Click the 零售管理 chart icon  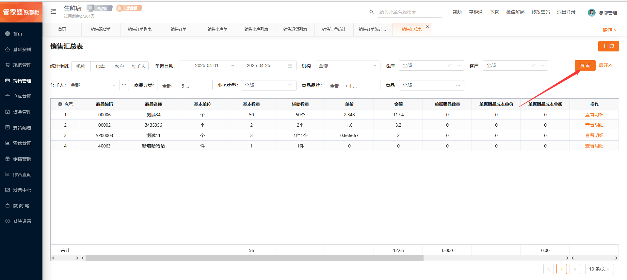pos(8,143)
